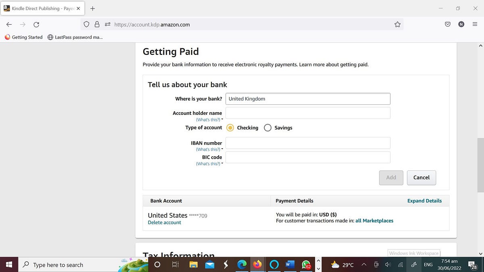Reload the page with refresh icon
484x272 pixels.
[36, 24]
